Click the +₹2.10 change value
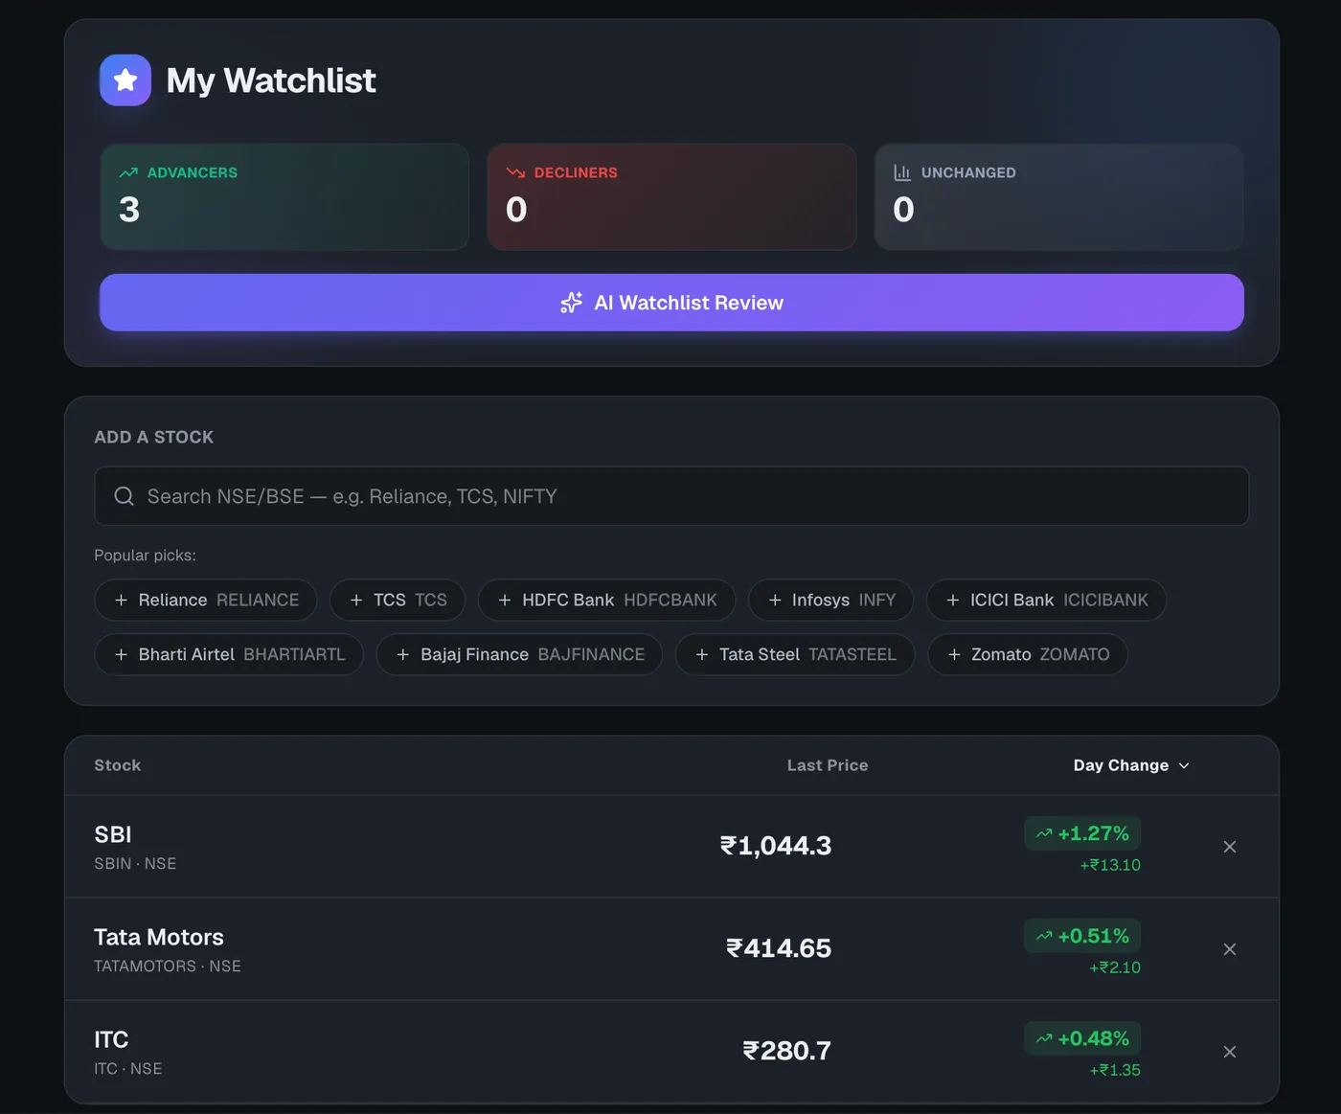The height and width of the screenshot is (1114, 1341). (x=1115, y=967)
